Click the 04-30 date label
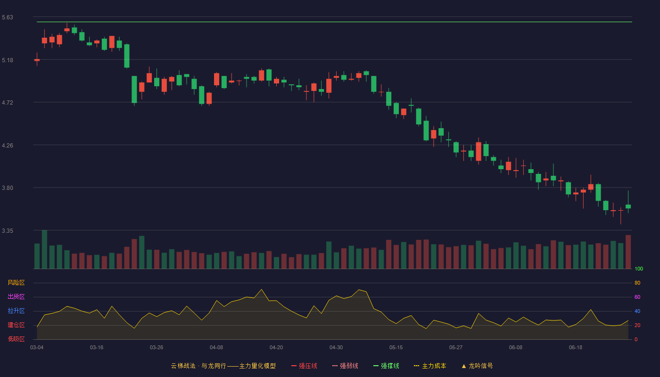Screen dimensions: 660x377 click(x=336, y=347)
